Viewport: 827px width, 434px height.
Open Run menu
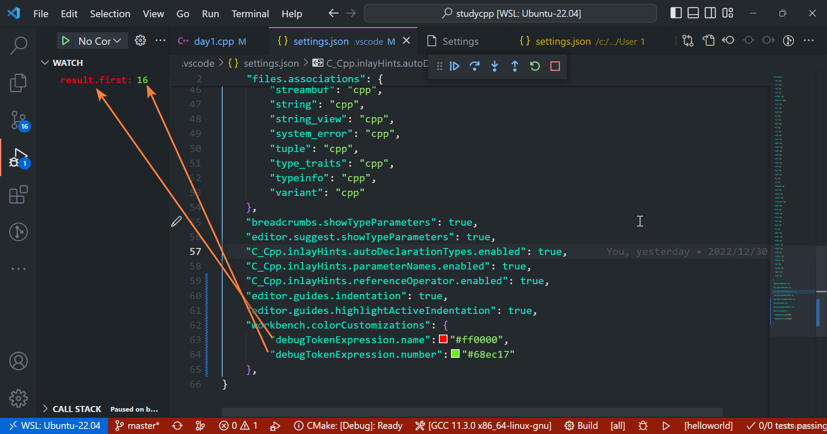210,14
